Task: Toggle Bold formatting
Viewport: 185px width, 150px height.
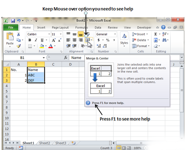Action: click(30, 40)
